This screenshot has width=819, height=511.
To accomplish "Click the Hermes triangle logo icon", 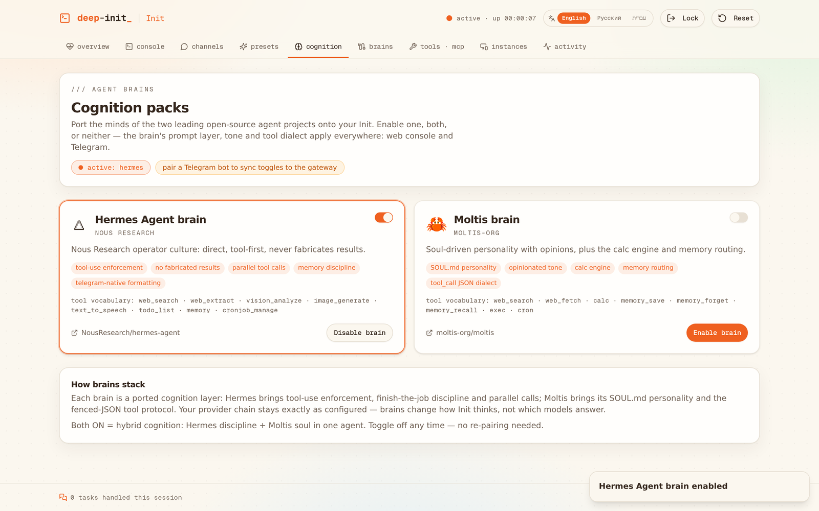I will 79,225.
